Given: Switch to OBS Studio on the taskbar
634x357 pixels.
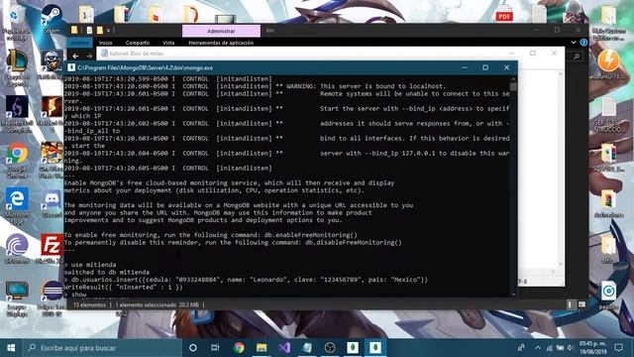Looking at the screenshot, I should [330, 348].
